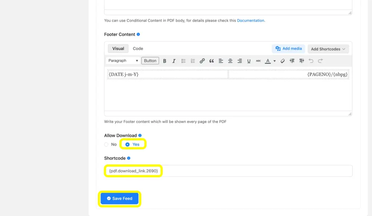
Task: Grab the footer editor resize handle
Action: (350, 114)
